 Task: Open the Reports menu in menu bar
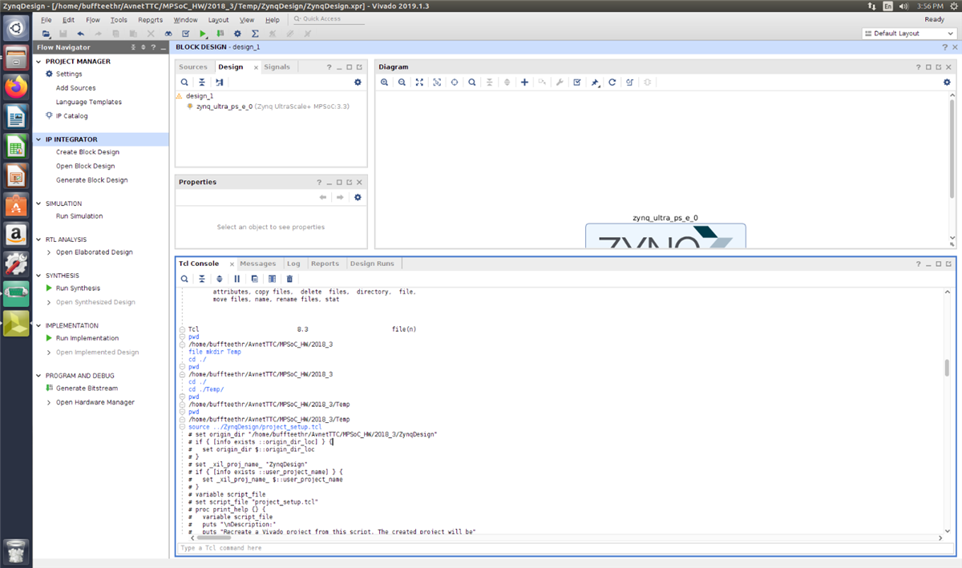click(150, 19)
